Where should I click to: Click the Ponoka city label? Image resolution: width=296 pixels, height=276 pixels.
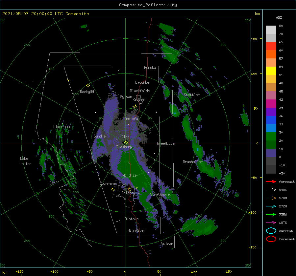click(x=150, y=68)
